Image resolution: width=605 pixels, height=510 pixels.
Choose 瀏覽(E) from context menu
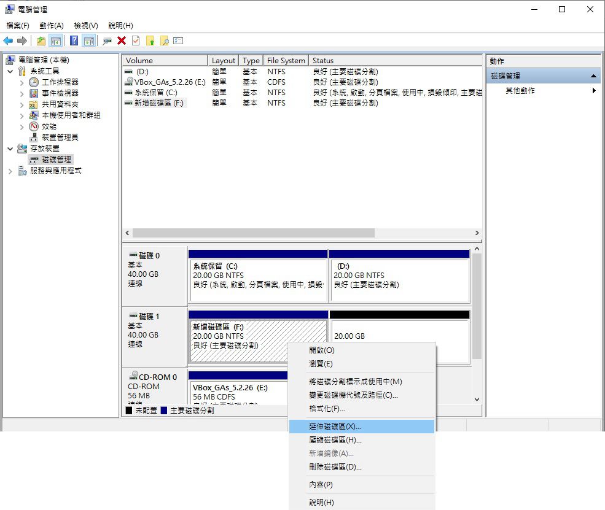362,363
